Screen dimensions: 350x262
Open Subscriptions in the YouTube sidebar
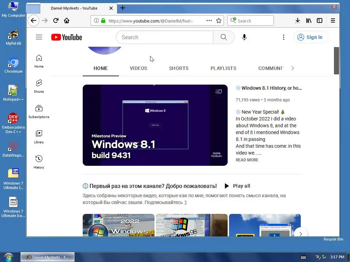pyautogui.click(x=39, y=112)
